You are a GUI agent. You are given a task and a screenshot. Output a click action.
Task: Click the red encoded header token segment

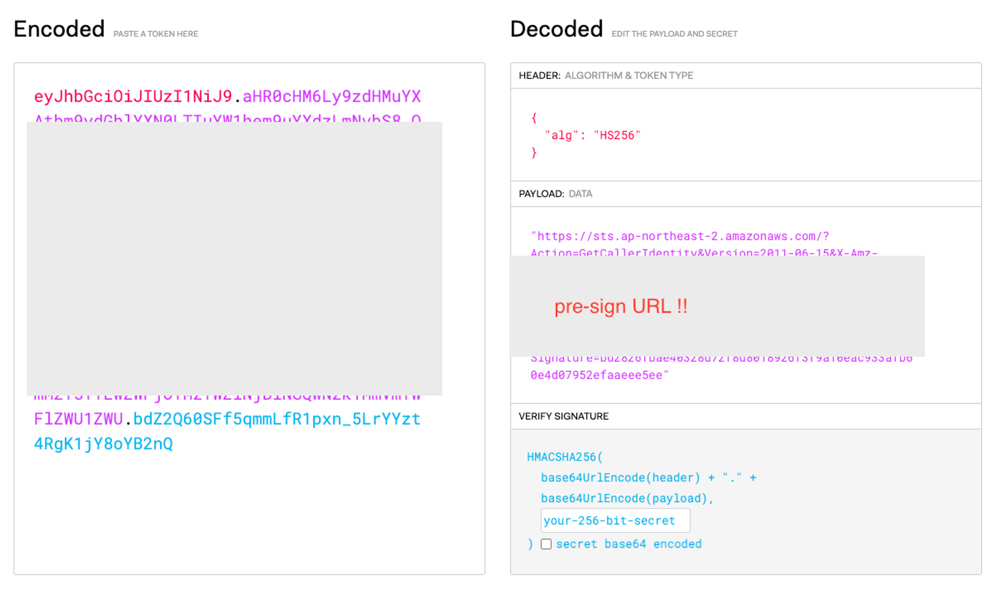pos(133,96)
